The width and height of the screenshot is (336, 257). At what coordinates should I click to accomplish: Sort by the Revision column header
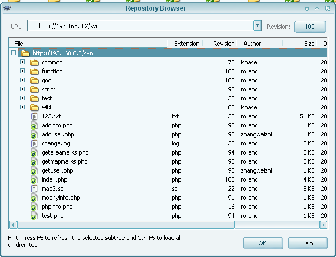click(x=220, y=44)
